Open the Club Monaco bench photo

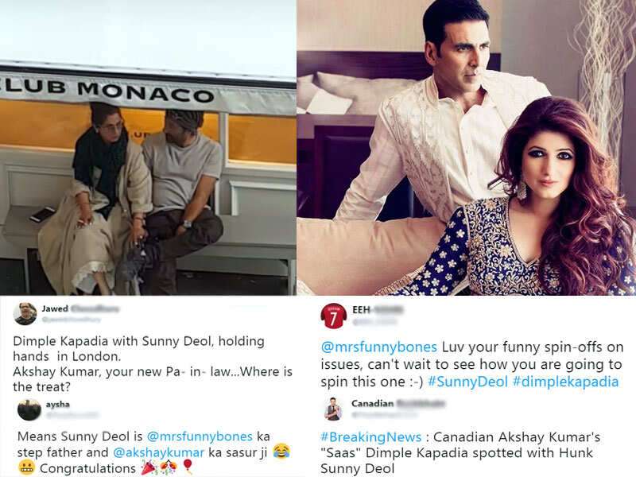pos(148,148)
